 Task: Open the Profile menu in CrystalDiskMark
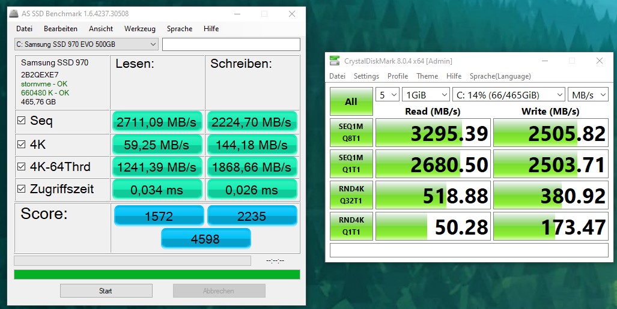click(x=398, y=76)
